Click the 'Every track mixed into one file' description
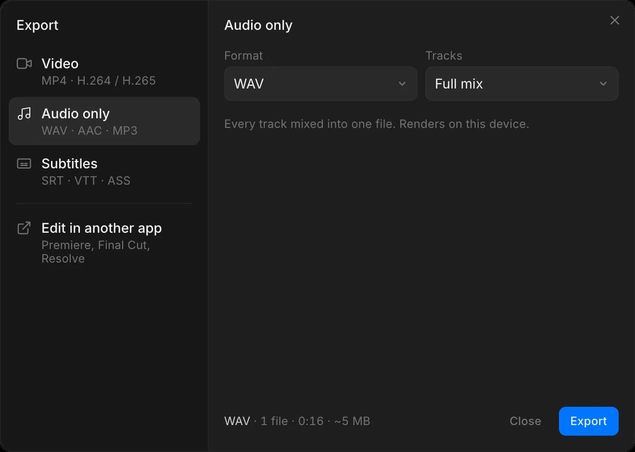Image resolution: width=635 pixels, height=452 pixels. point(377,124)
